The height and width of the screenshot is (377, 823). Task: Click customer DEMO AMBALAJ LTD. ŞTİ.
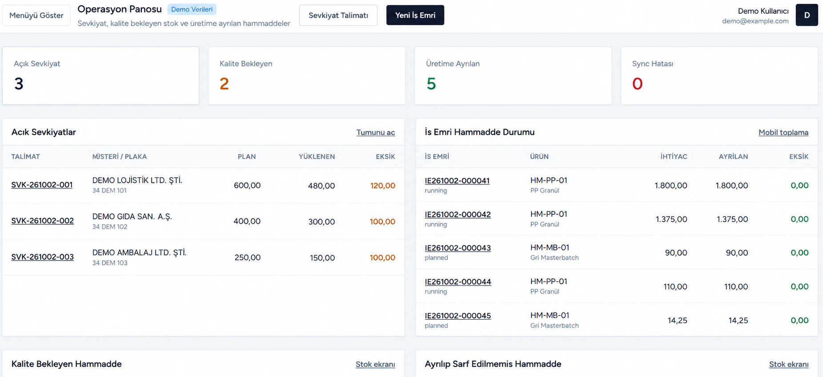[x=140, y=252]
